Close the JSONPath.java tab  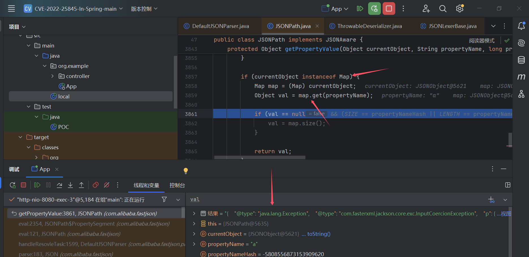tap(317, 26)
